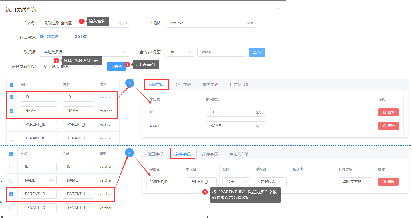Screen dimensions: 412x218
Task: Clear the NAME field using the clear icon
Action: coord(52,180)
